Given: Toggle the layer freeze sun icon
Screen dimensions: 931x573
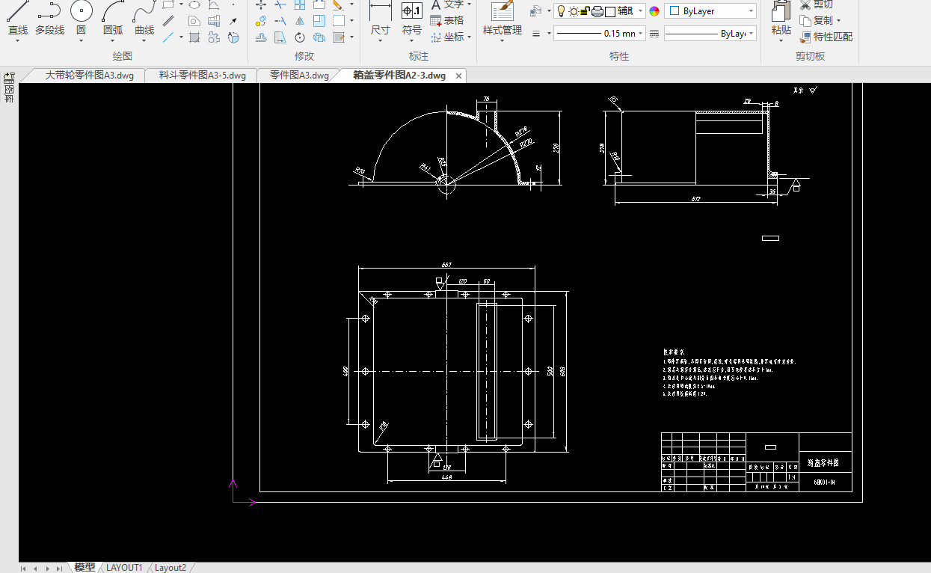Looking at the screenshot, I should tap(574, 11).
